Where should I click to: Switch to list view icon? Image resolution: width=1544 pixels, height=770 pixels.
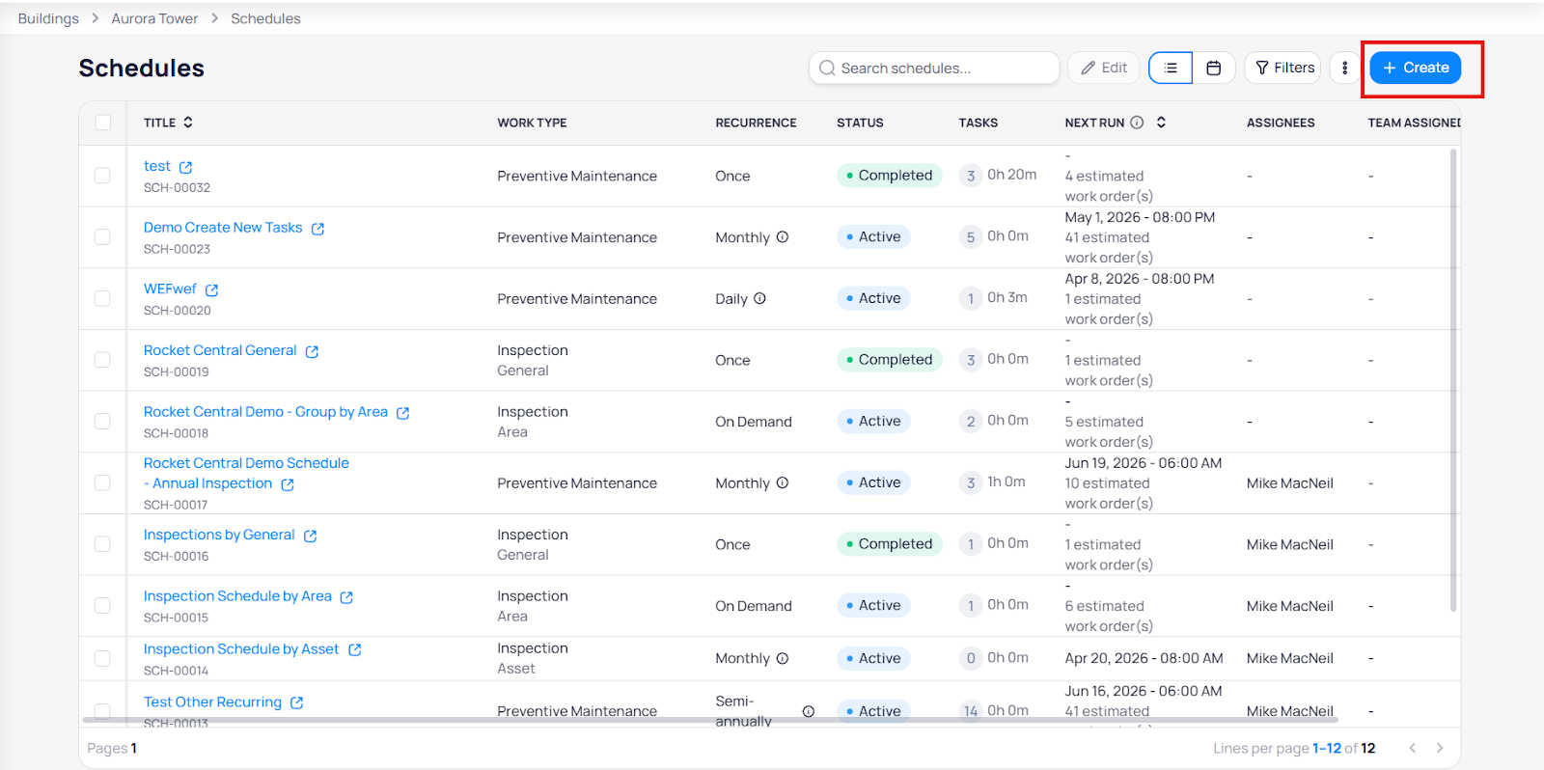click(x=1170, y=68)
